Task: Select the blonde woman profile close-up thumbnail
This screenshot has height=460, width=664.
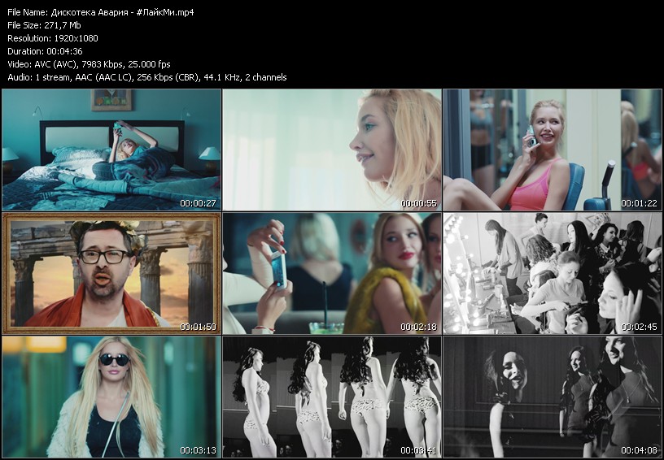Action: click(332, 150)
